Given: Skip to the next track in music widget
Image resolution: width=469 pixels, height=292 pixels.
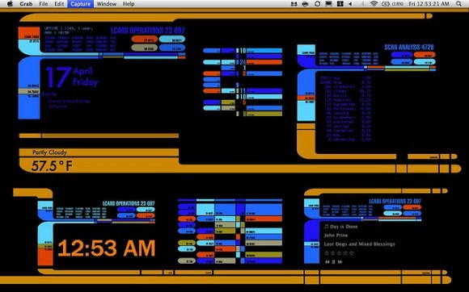Looking at the screenshot, I should click(340, 262).
